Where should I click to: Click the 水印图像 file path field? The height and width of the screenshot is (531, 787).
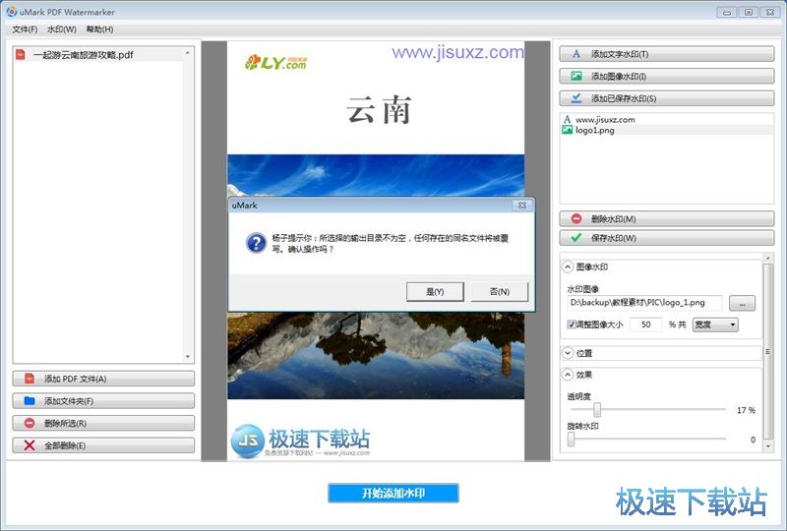coord(645,303)
